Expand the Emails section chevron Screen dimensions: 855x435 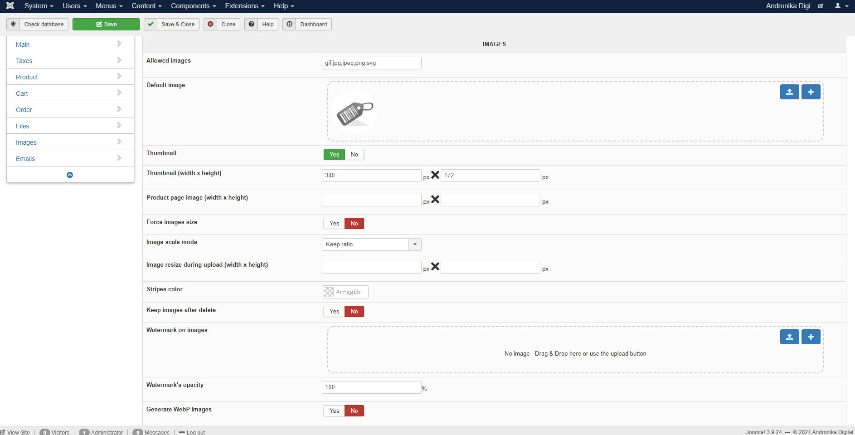[119, 158]
